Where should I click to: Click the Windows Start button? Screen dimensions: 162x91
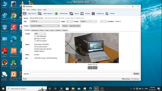(3, 89)
